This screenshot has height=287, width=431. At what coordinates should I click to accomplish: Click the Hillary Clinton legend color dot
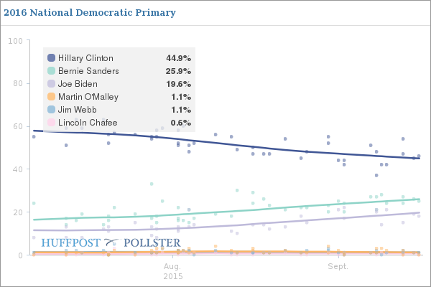[51, 58]
